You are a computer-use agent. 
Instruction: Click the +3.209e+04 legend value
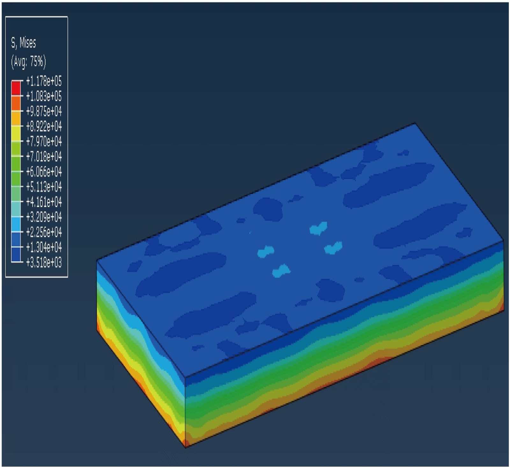pos(44,217)
